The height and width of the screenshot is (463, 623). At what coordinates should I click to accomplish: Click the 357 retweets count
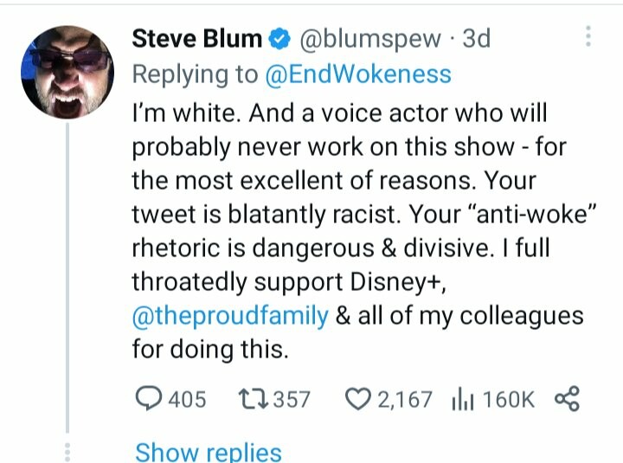tap(291, 399)
